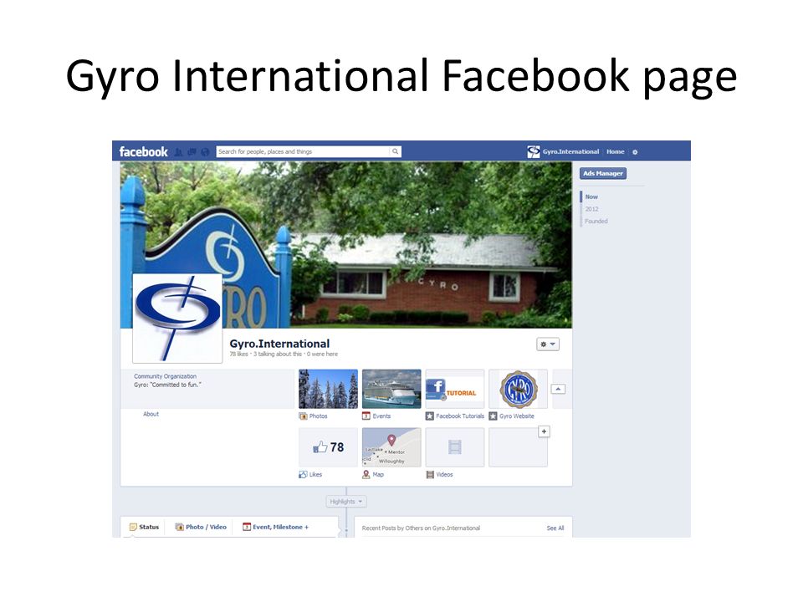Open the Map tile
The height and width of the screenshot is (602, 803).
(391, 447)
